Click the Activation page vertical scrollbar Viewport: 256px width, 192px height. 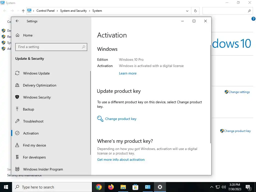[x=210, y=94]
